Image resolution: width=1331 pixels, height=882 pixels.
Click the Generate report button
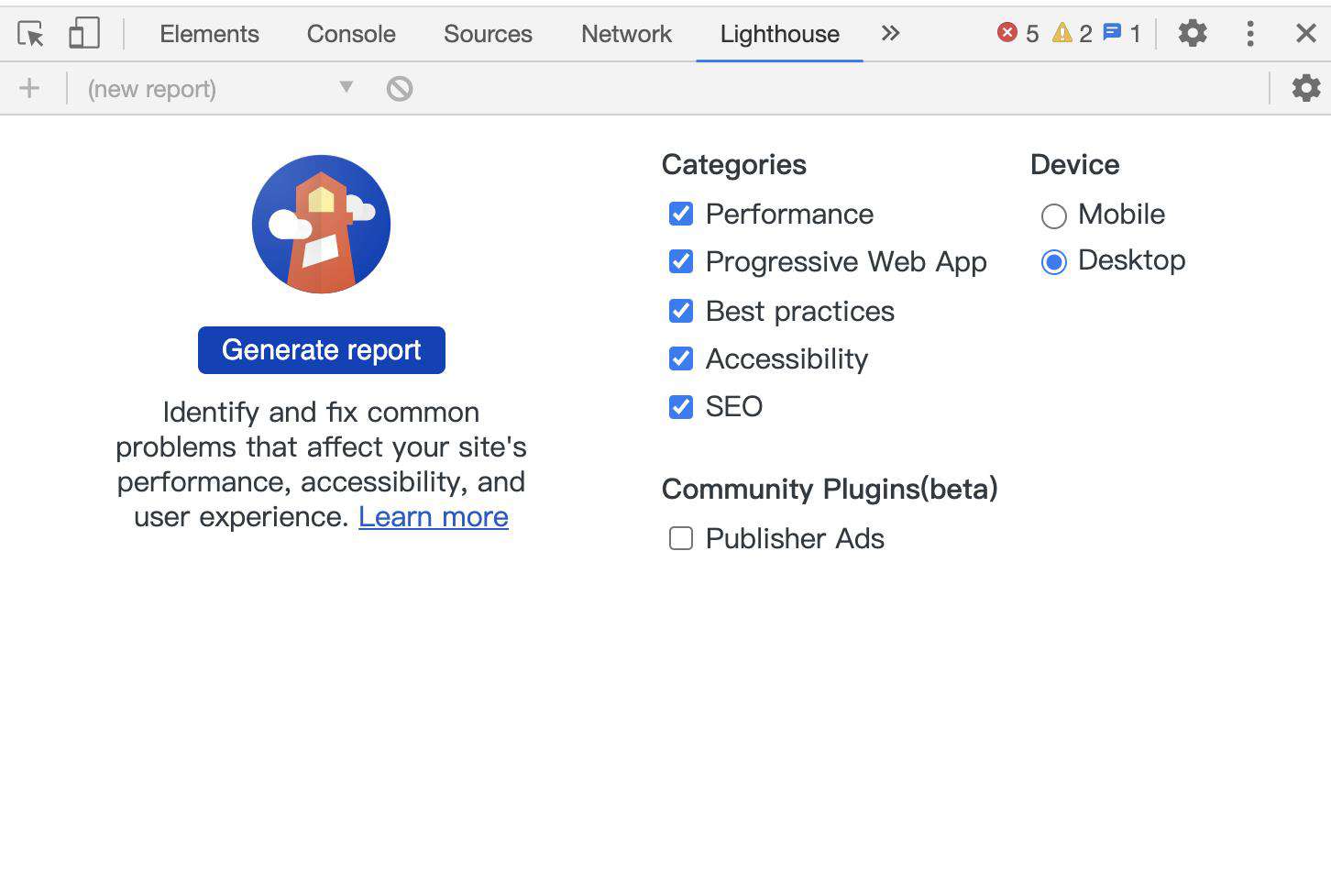click(x=322, y=350)
